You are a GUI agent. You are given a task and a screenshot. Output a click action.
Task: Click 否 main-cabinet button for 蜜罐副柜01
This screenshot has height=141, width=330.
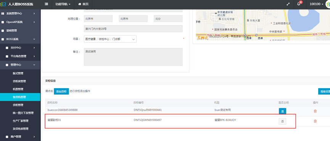[282, 121]
